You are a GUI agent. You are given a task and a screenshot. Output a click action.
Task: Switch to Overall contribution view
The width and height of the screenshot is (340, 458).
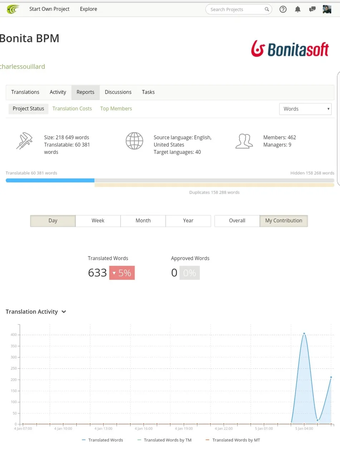pos(237,221)
